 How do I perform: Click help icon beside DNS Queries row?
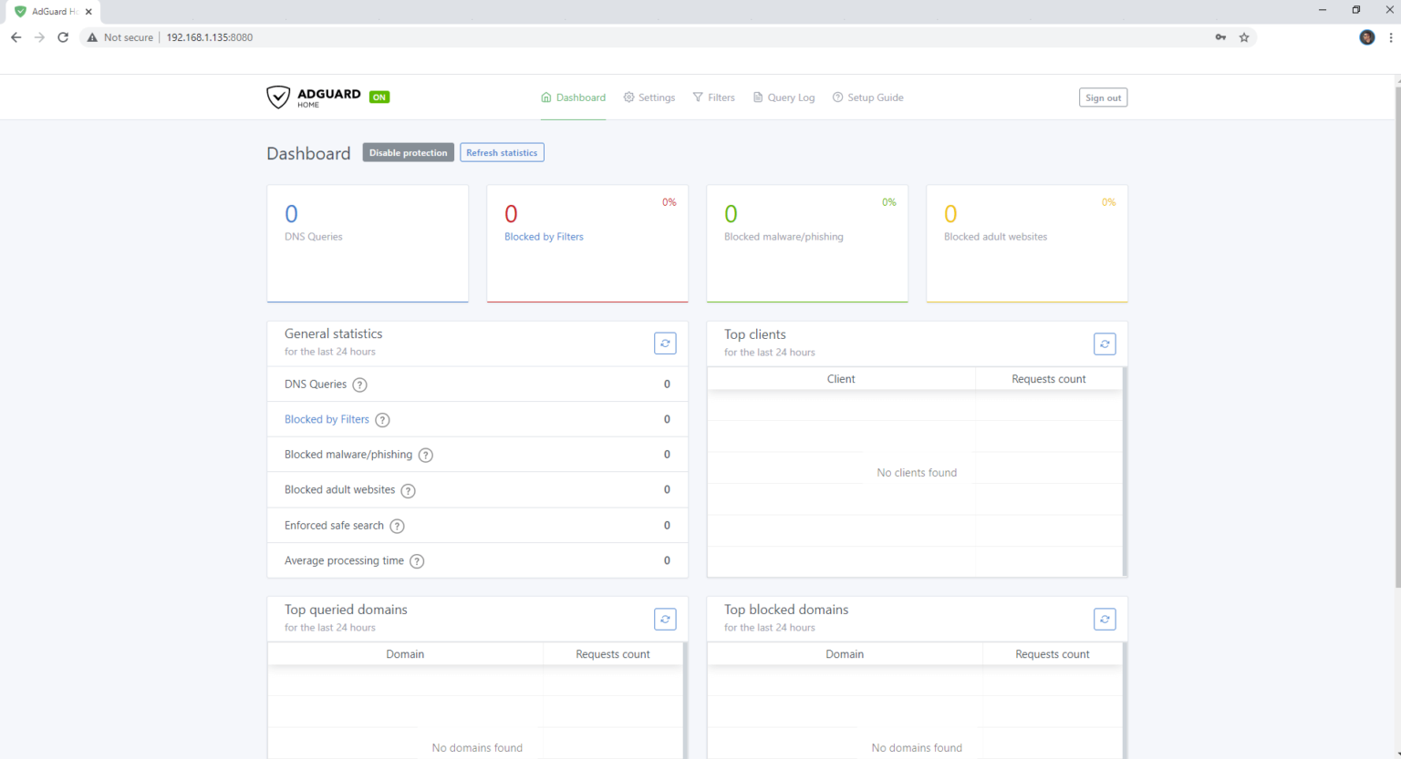[359, 385]
